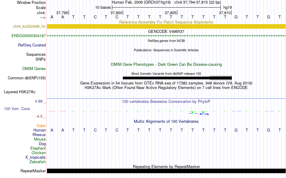
Task: Select the Zebrafish species label
Action: pyautogui.click(x=38, y=162)
